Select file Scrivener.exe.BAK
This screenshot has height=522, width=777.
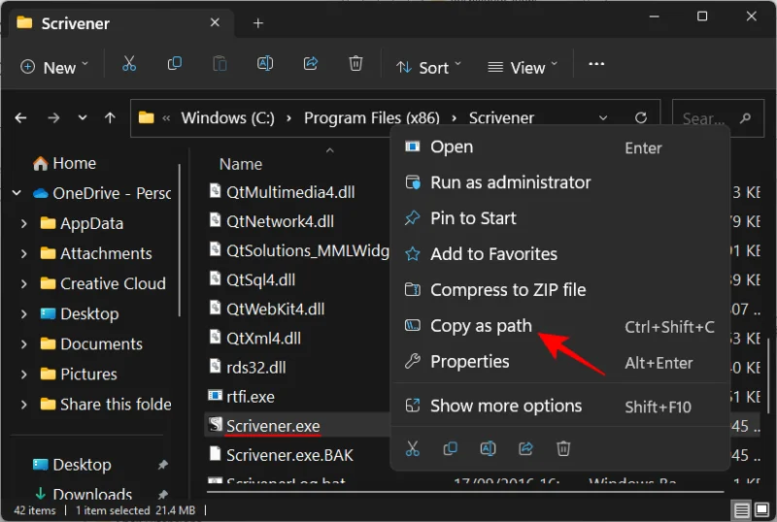pos(289,455)
